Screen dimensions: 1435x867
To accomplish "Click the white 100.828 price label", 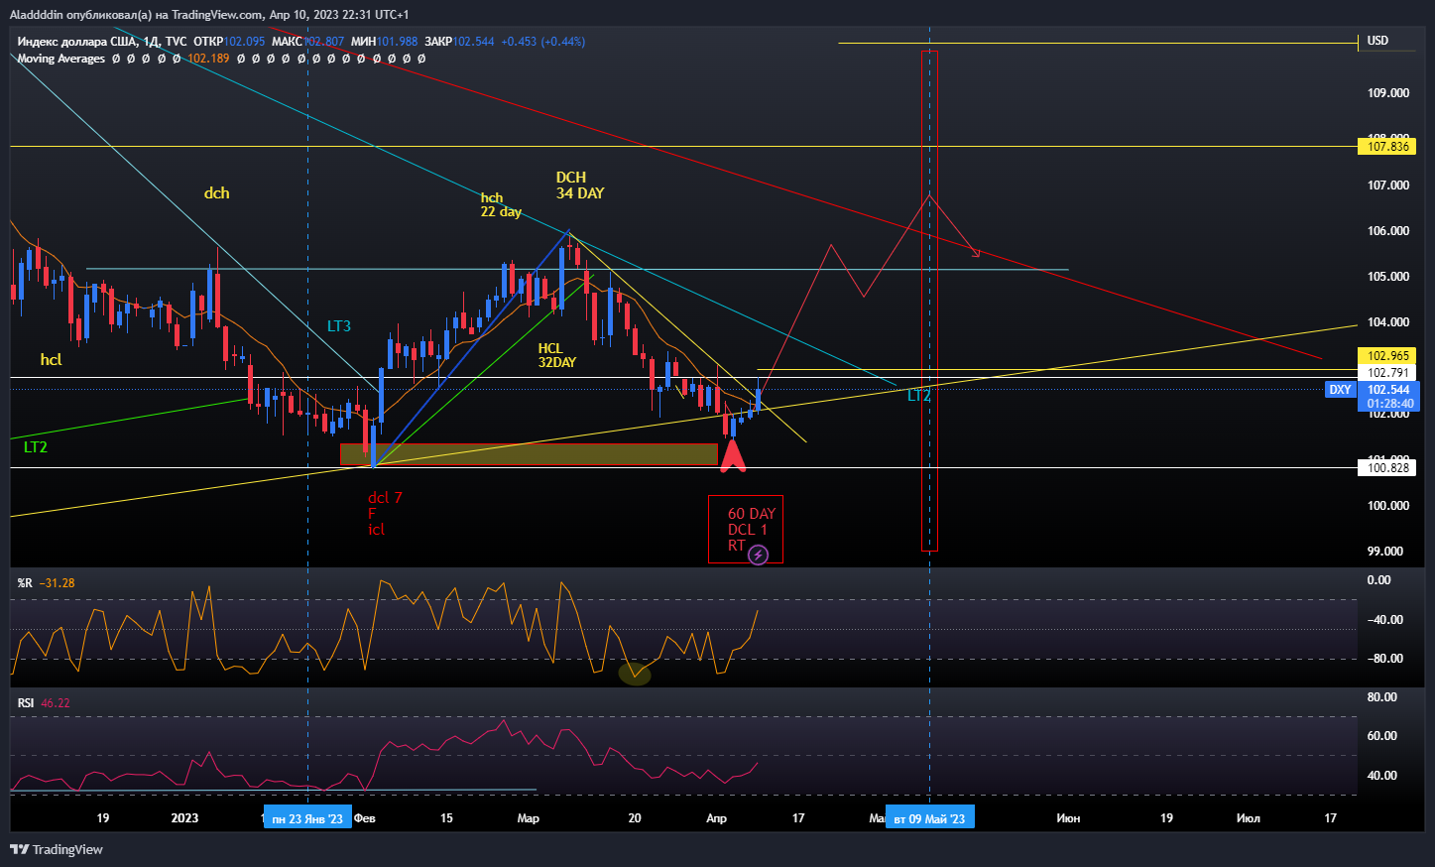I will coord(1388,468).
